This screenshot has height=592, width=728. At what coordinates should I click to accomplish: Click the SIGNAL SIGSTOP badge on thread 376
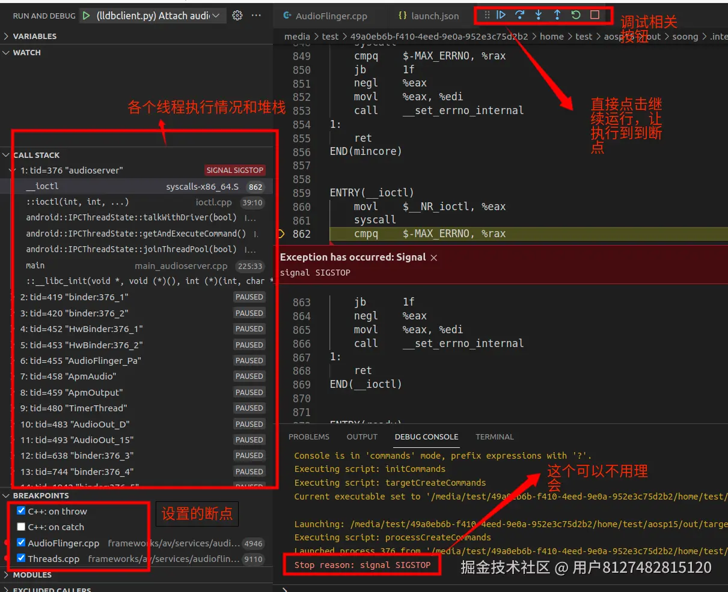(x=235, y=171)
